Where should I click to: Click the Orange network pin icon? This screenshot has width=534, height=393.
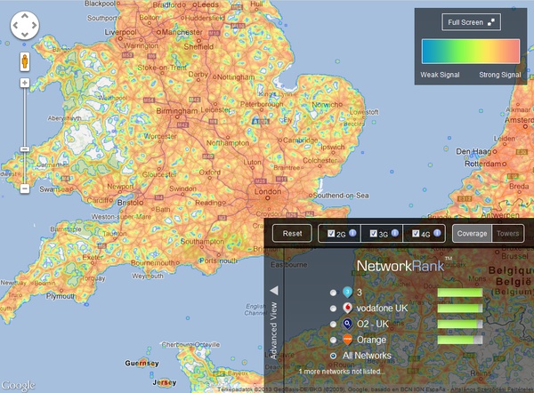click(x=347, y=340)
